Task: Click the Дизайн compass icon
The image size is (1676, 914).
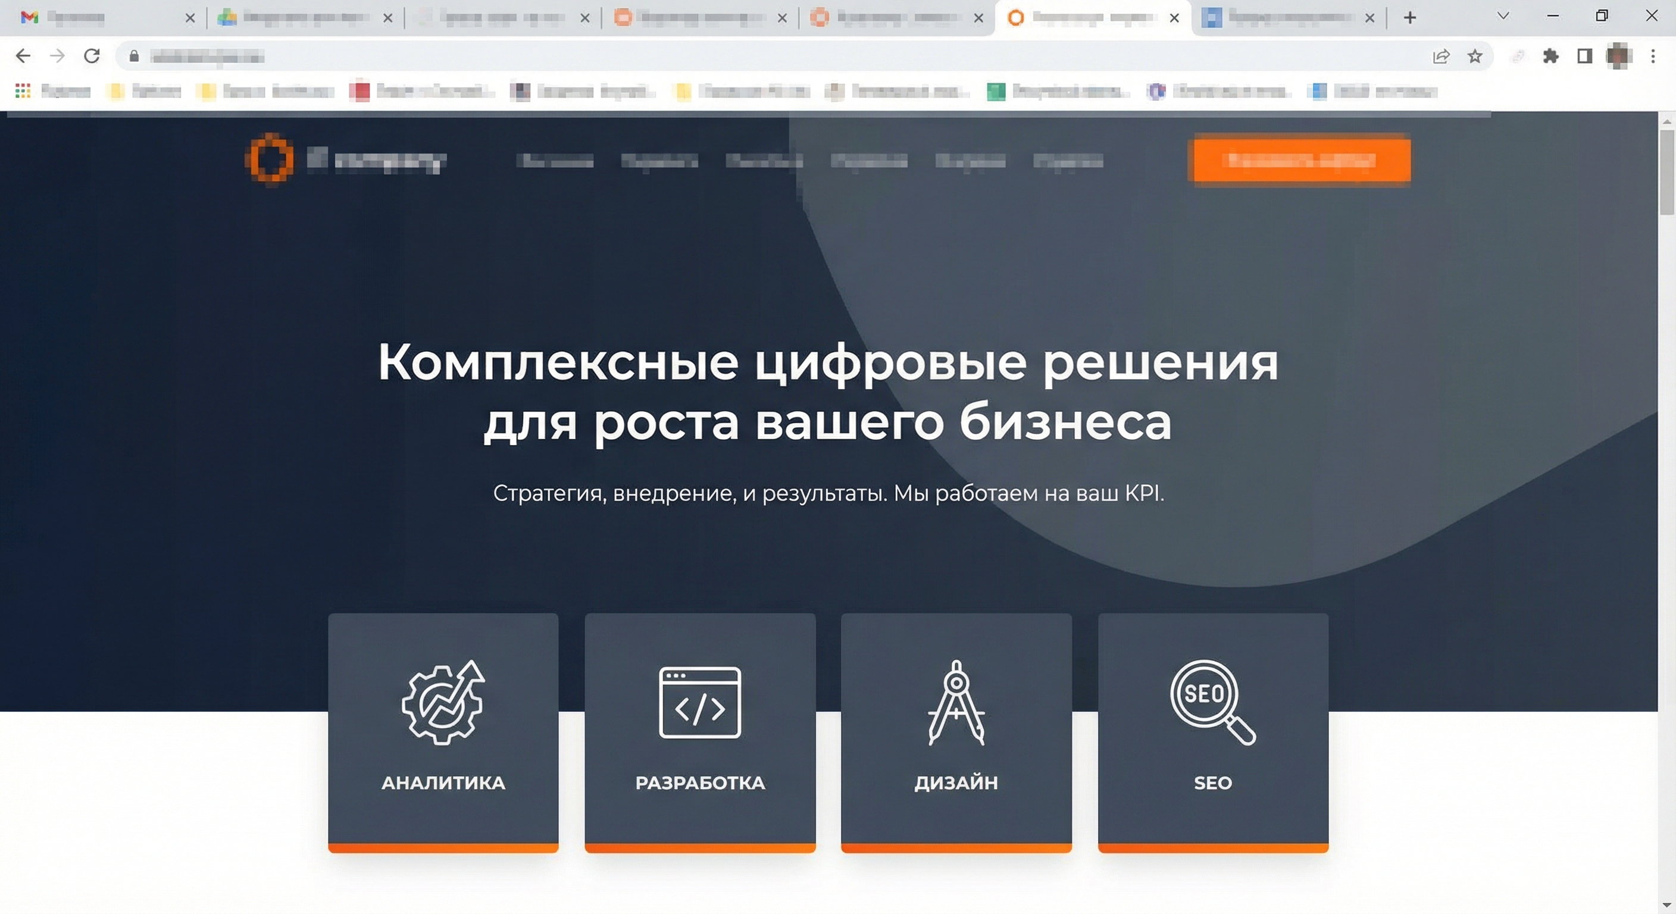Action: (956, 702)
